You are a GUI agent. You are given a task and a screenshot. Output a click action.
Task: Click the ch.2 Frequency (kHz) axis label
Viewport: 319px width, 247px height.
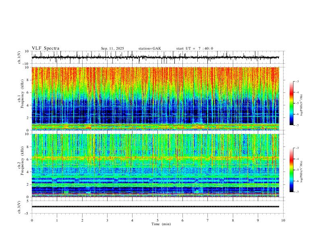21,161
